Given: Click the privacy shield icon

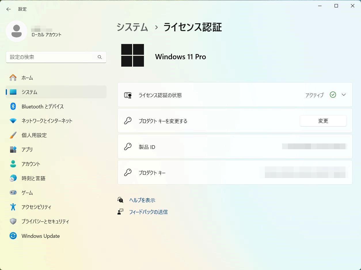Looking at the screenshot, I should point(13,221).
